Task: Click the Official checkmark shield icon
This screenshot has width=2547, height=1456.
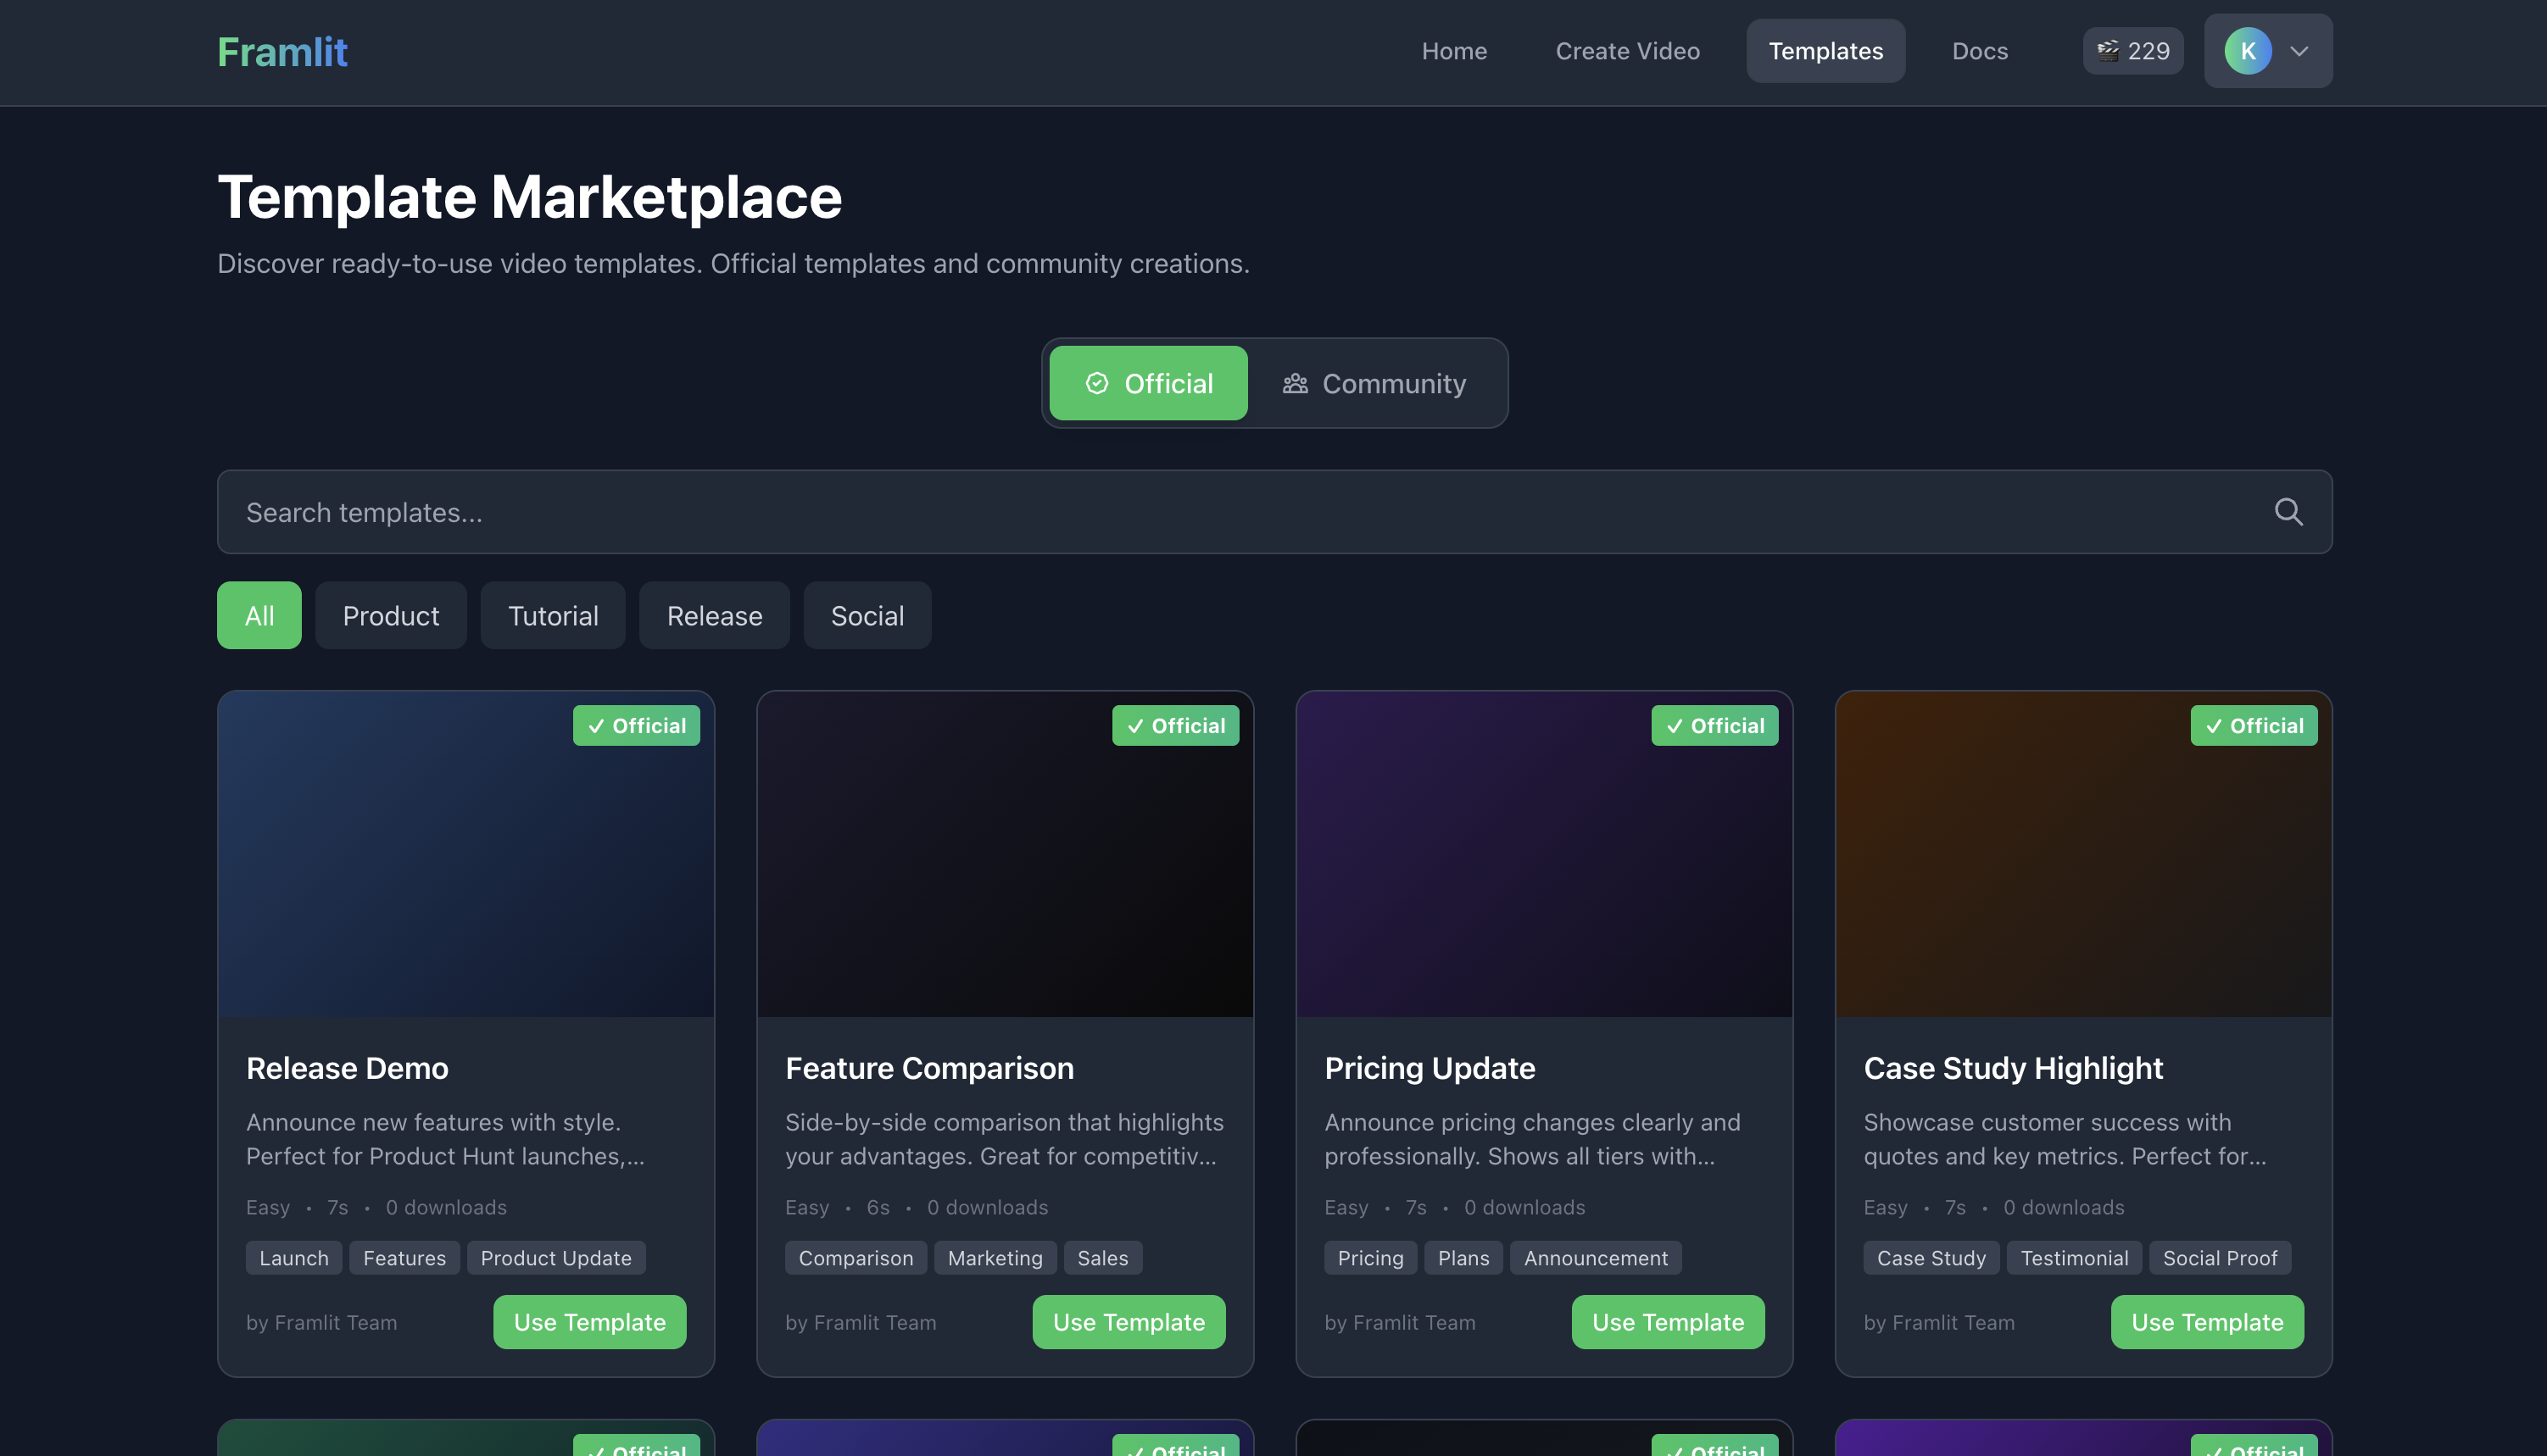Action: [x=1096, y=384]
